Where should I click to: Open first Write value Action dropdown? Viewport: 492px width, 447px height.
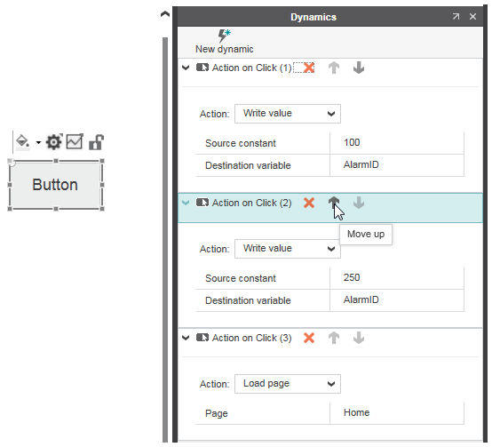288,114
